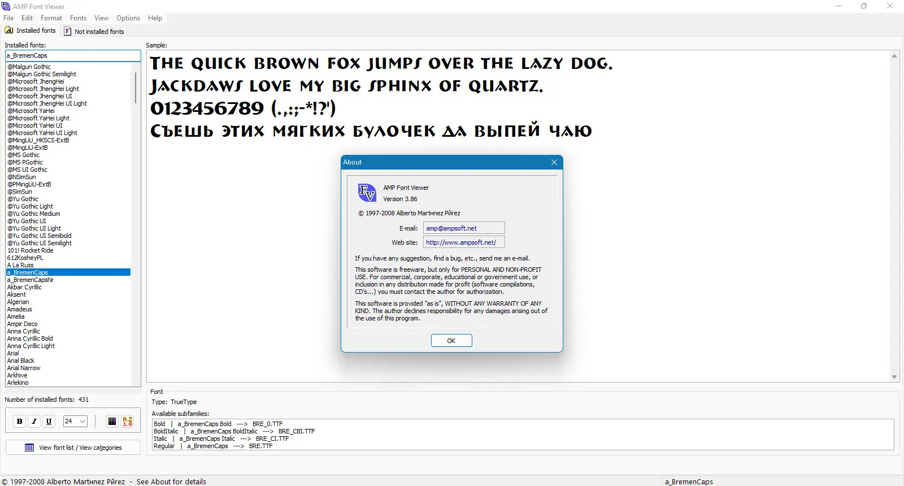Click the Bold subfamily row BRE_0.TTF
The width and height of the screenshot is (904, 486).
218,424
